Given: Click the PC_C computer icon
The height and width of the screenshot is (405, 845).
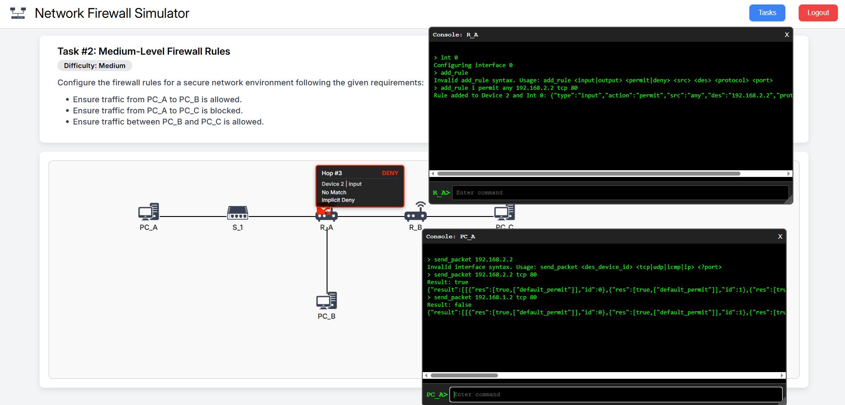Looking at the screenshot, I should point(504,213).
